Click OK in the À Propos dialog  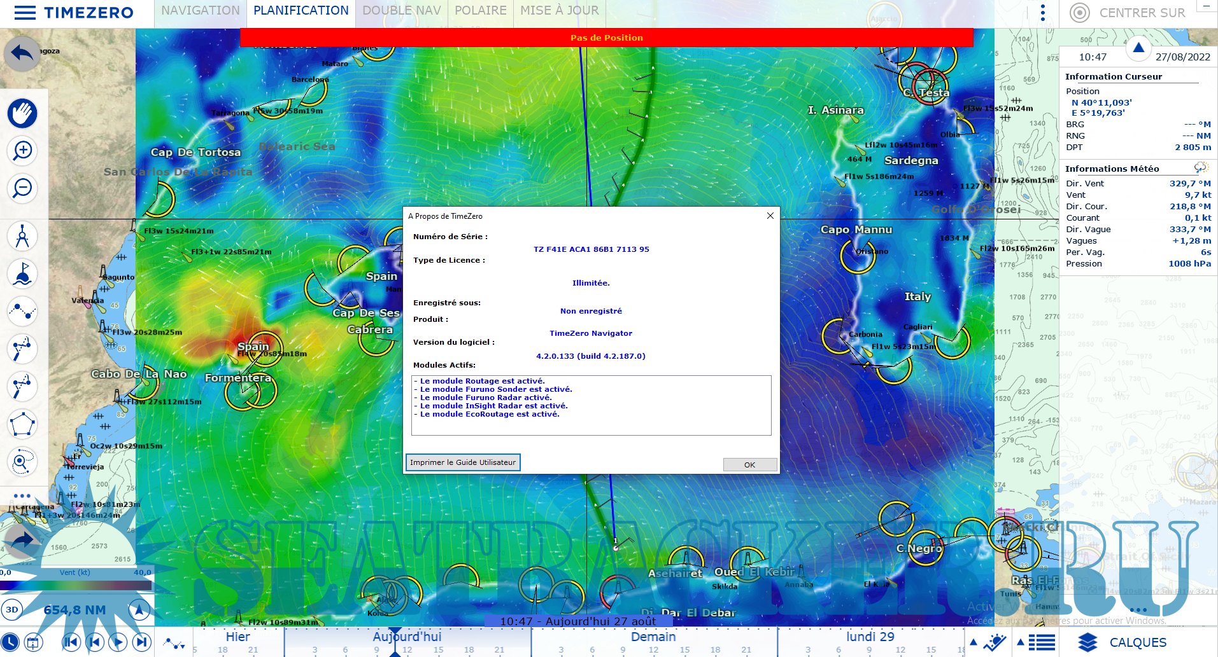(749, 465)
